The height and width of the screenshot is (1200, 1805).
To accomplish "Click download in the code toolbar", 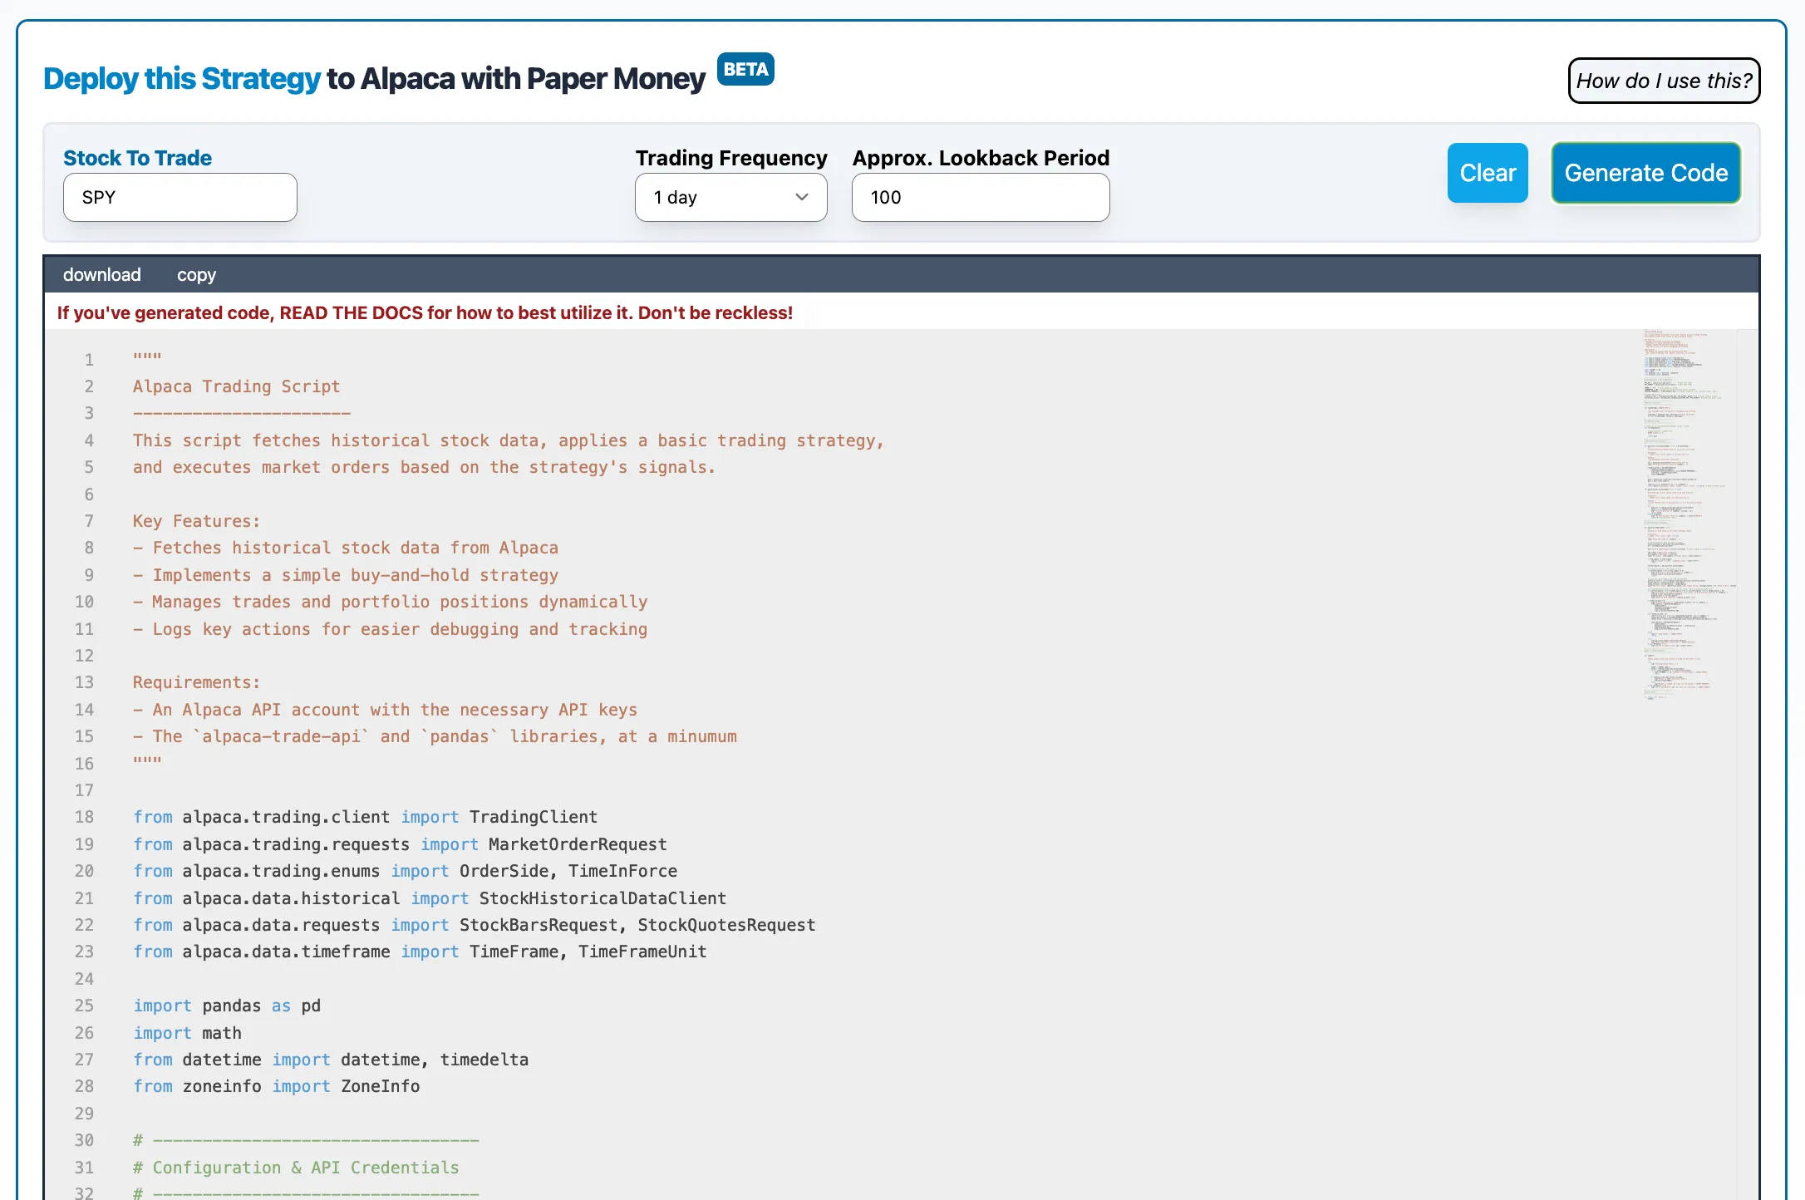I will point(102,275).
